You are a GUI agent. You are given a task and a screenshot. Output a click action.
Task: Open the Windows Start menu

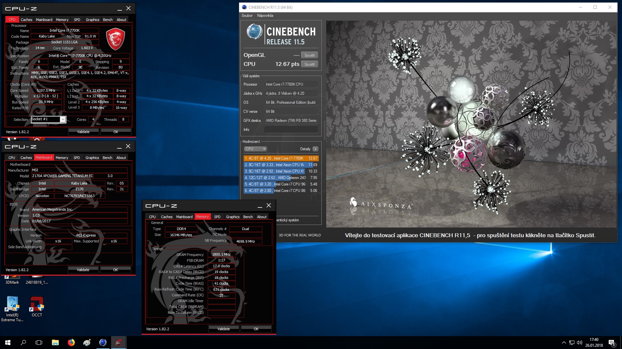coord(8,343)
